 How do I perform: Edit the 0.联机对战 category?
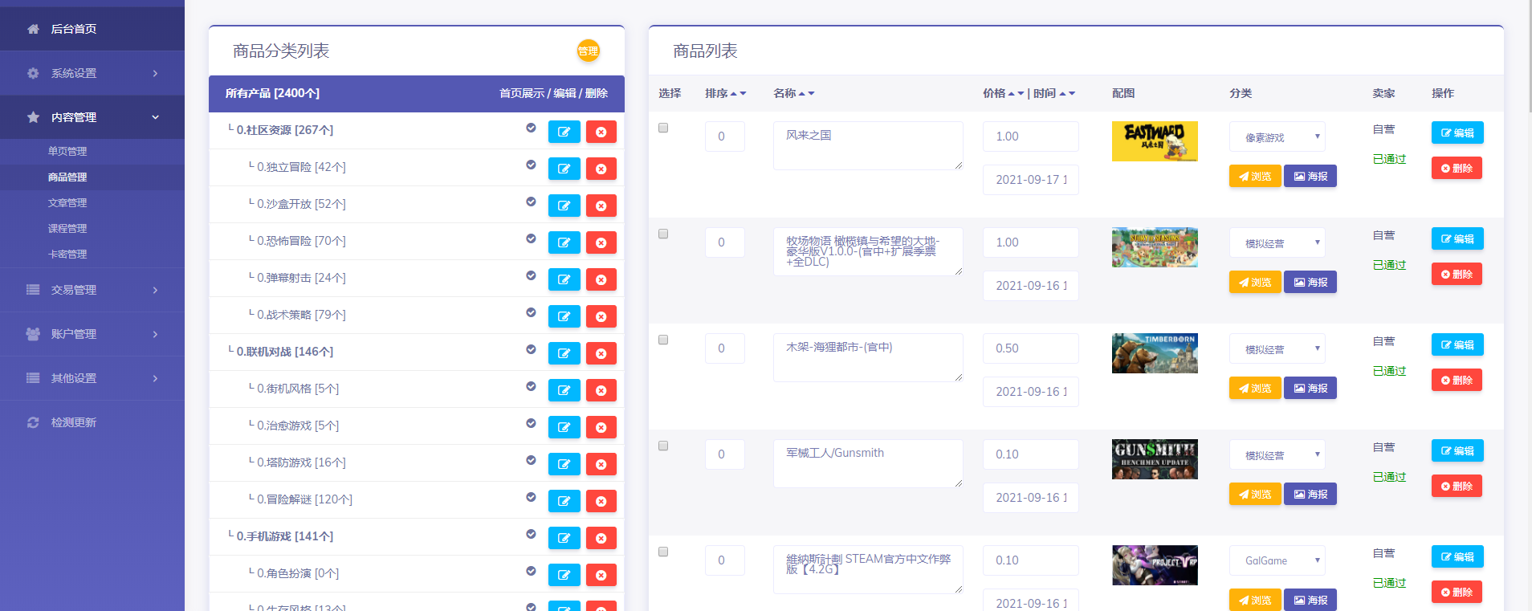tap(564, 353)
